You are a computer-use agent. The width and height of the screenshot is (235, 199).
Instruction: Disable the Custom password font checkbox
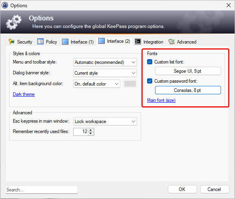[149, 81]
